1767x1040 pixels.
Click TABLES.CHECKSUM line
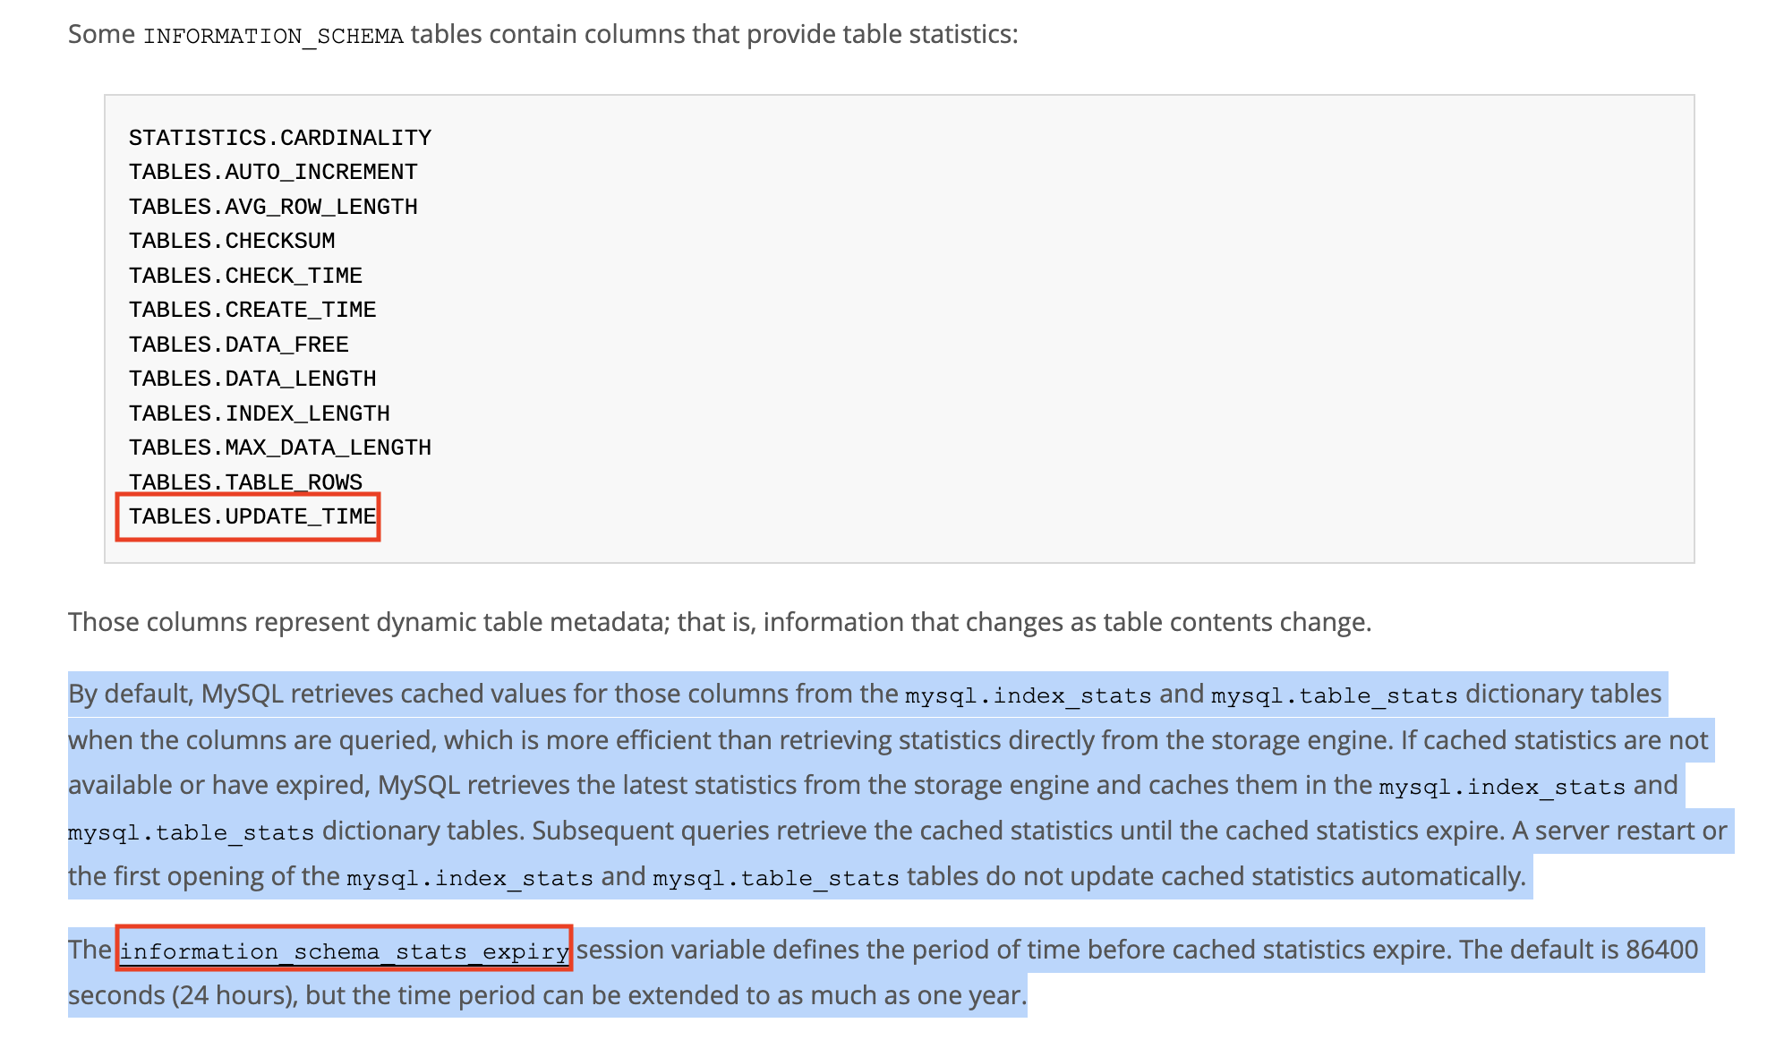pyautogui.click(x=232, y=241)
